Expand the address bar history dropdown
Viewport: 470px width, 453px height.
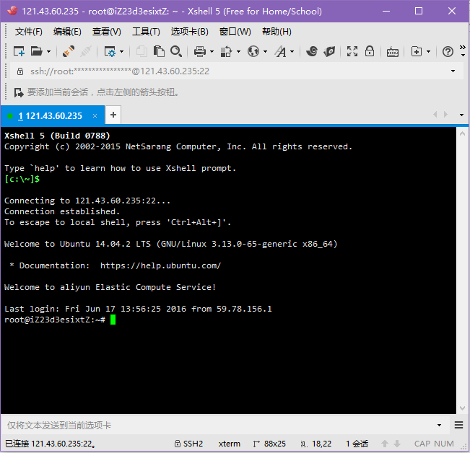(x=453, y=71)
